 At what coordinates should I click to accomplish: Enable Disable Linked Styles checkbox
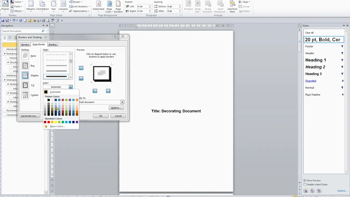pos(305,184)
